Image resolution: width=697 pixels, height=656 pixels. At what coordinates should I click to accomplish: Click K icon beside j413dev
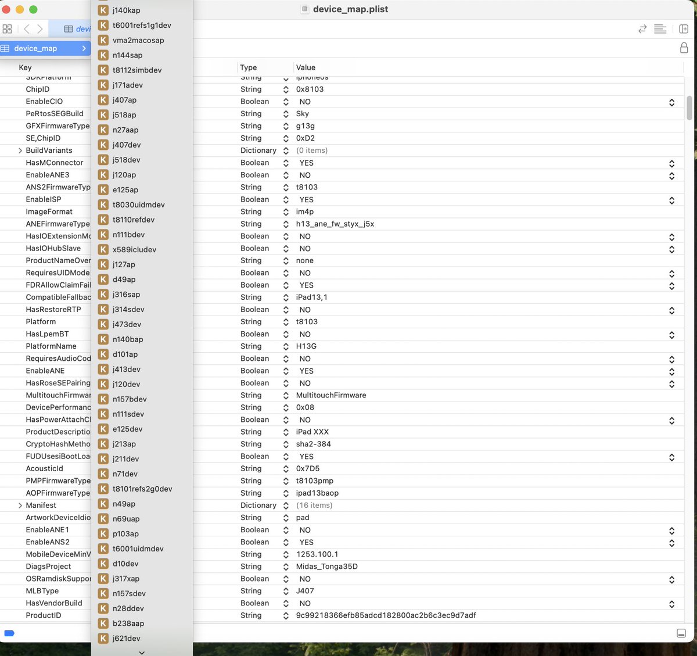tap(103, 369)
